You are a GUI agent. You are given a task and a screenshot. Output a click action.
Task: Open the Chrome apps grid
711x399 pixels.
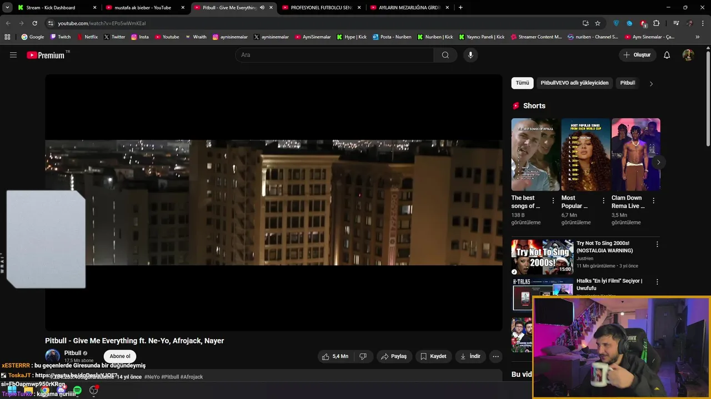(7, 37)
